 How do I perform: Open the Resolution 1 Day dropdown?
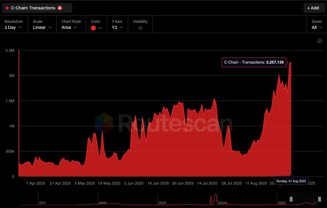coord(13,25)
